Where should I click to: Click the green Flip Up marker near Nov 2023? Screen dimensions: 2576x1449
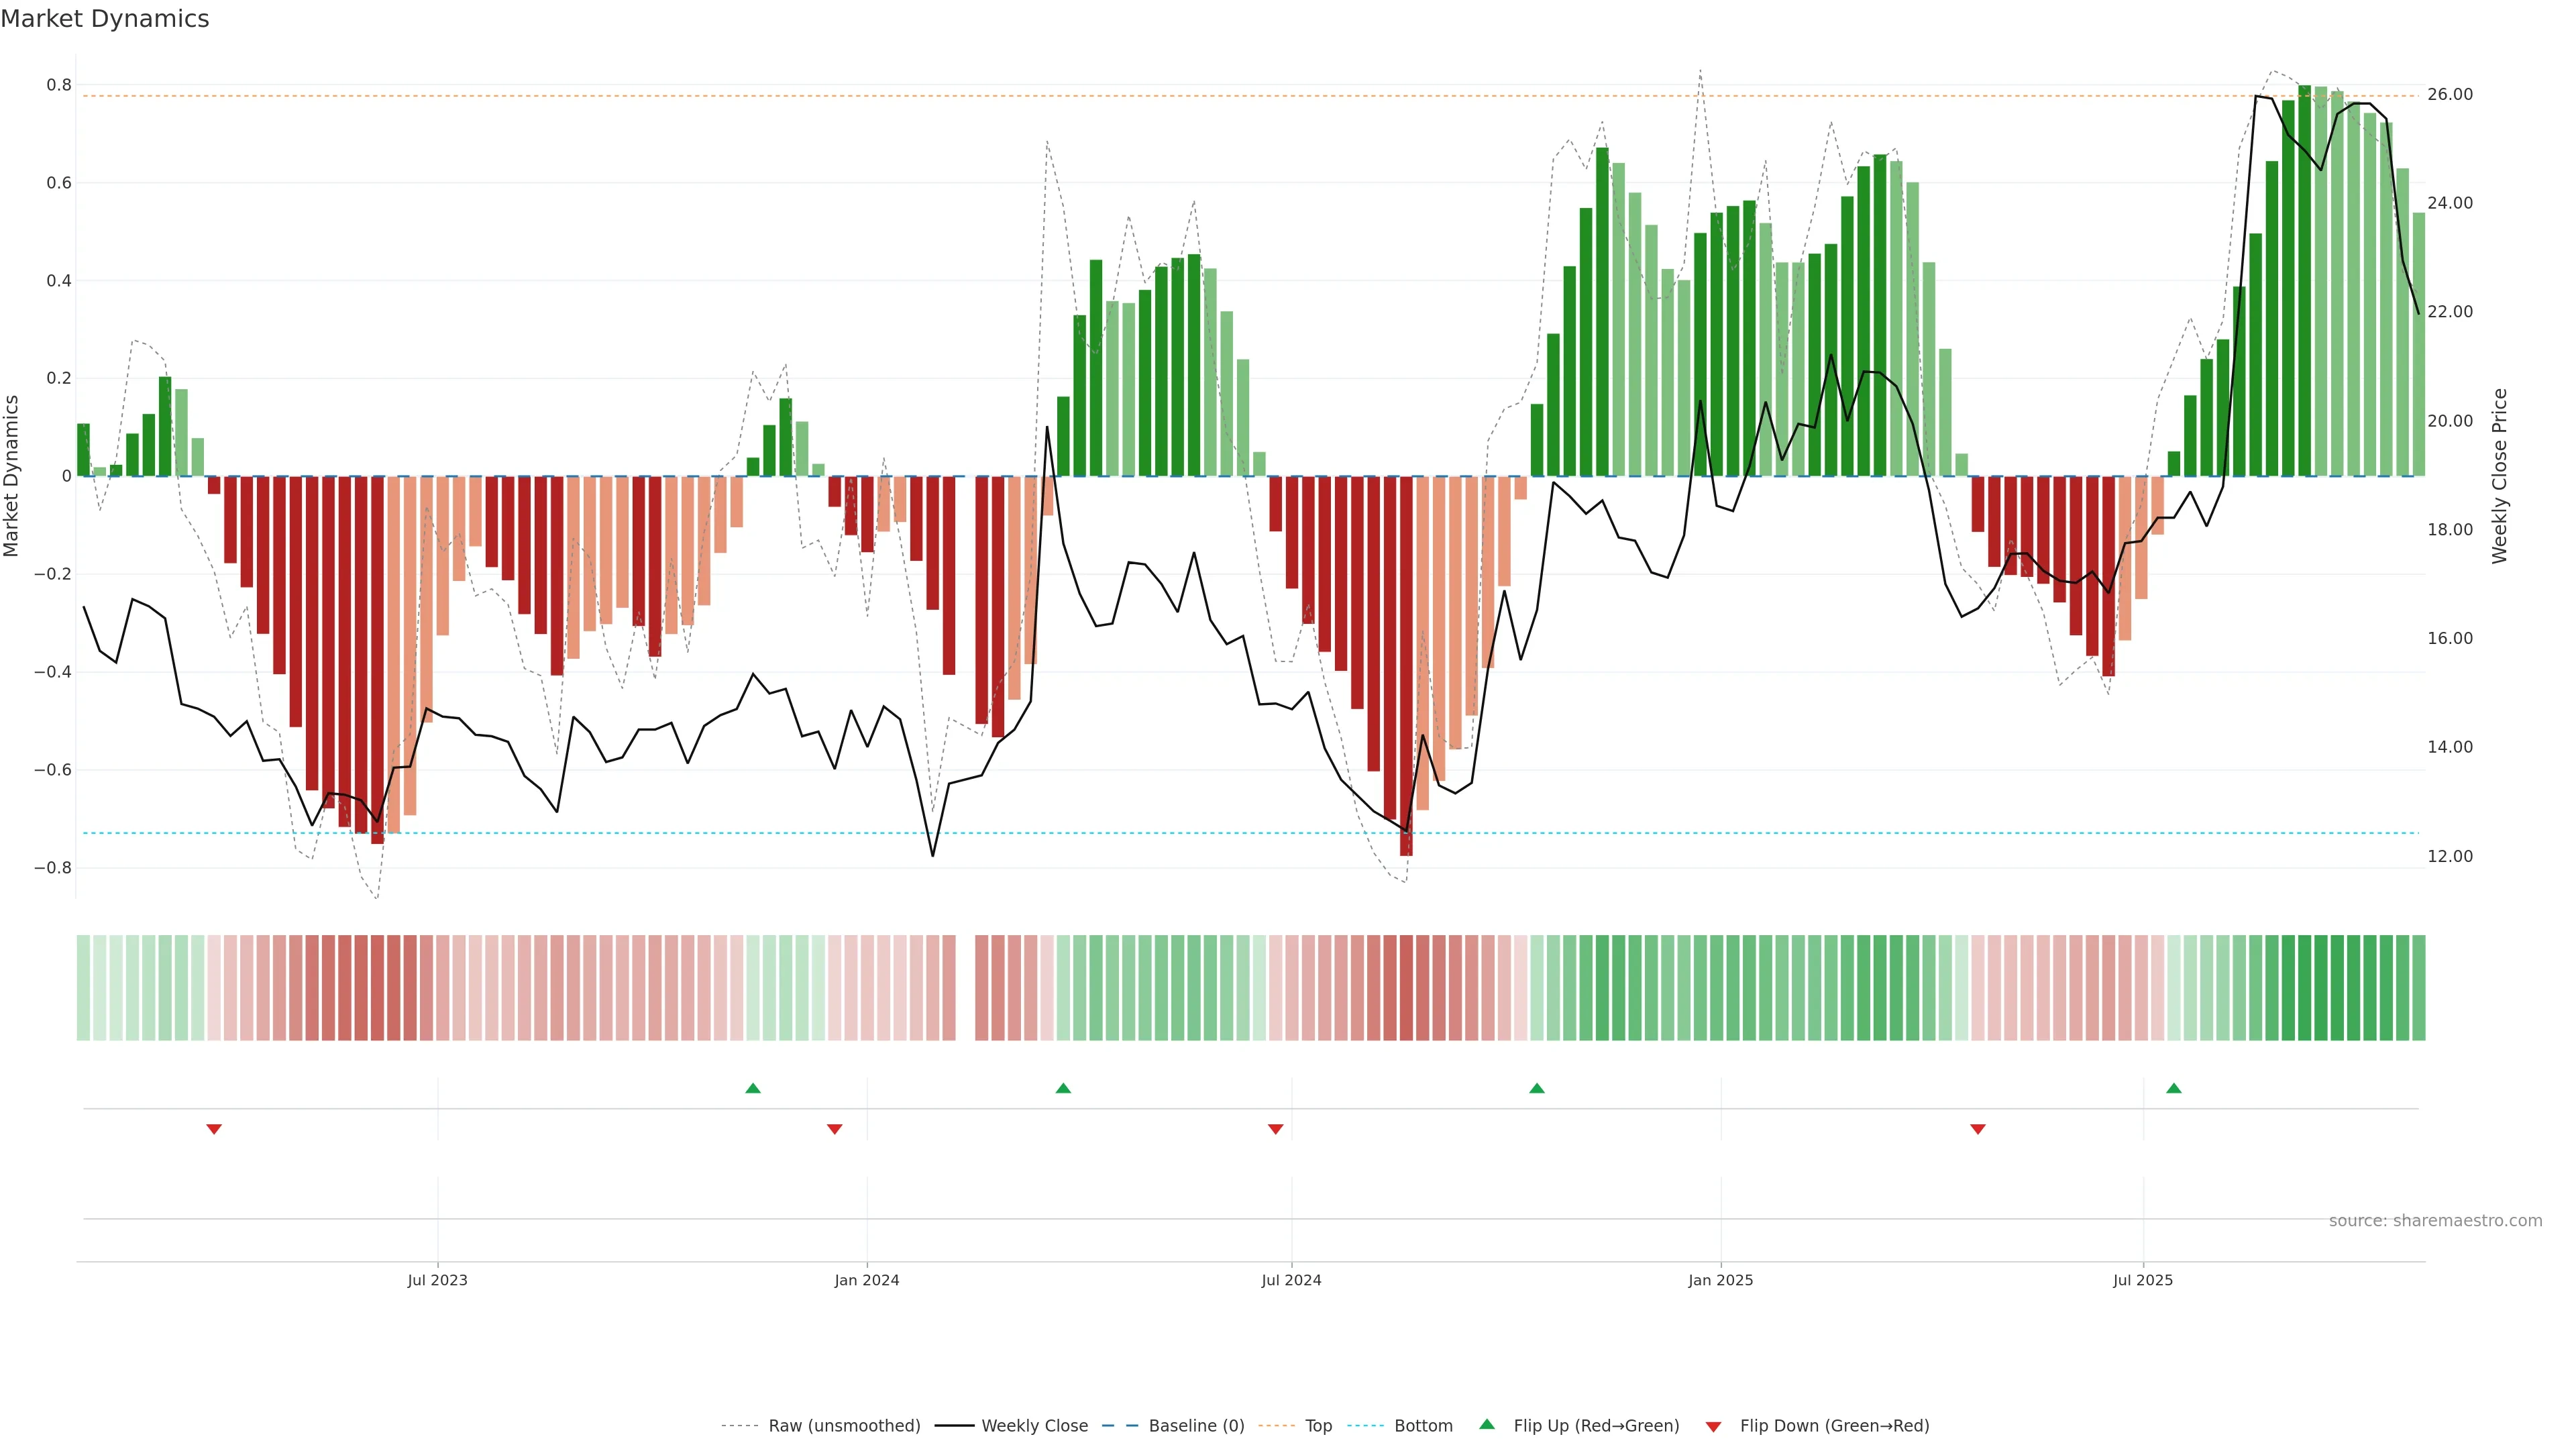[x=753, y=1088]
